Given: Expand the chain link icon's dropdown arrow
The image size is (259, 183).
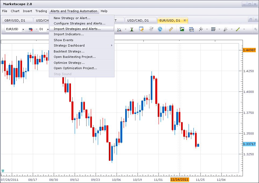Looking at the screenshot, I should coord(37,29).
